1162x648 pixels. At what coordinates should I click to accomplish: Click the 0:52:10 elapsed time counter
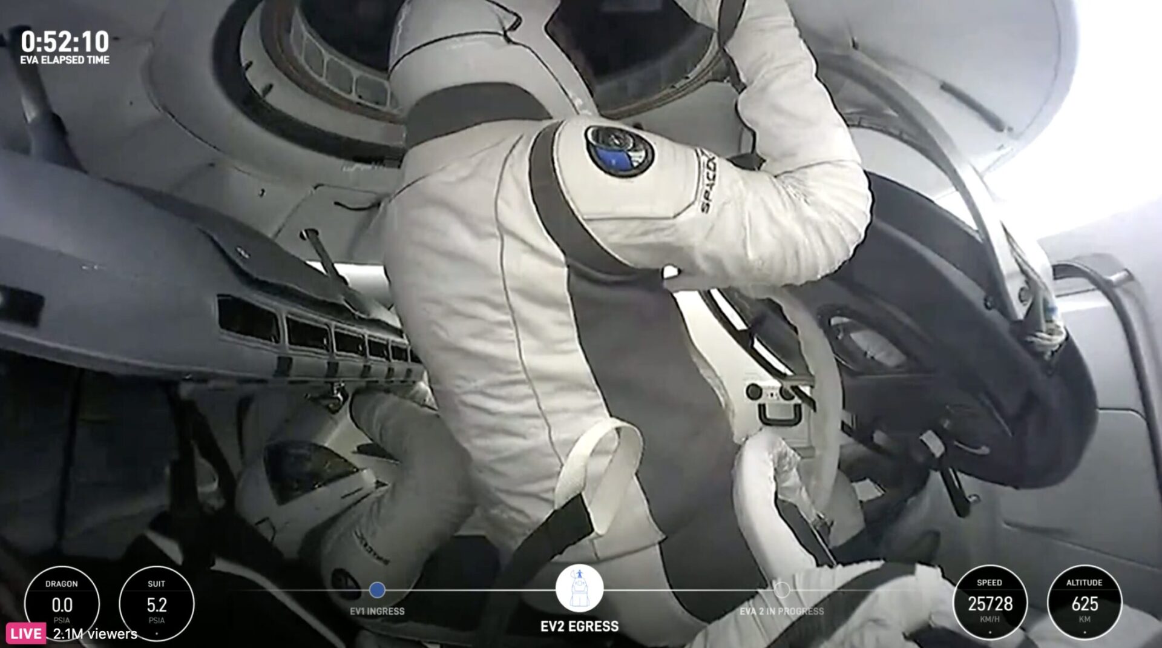[65, 41]
